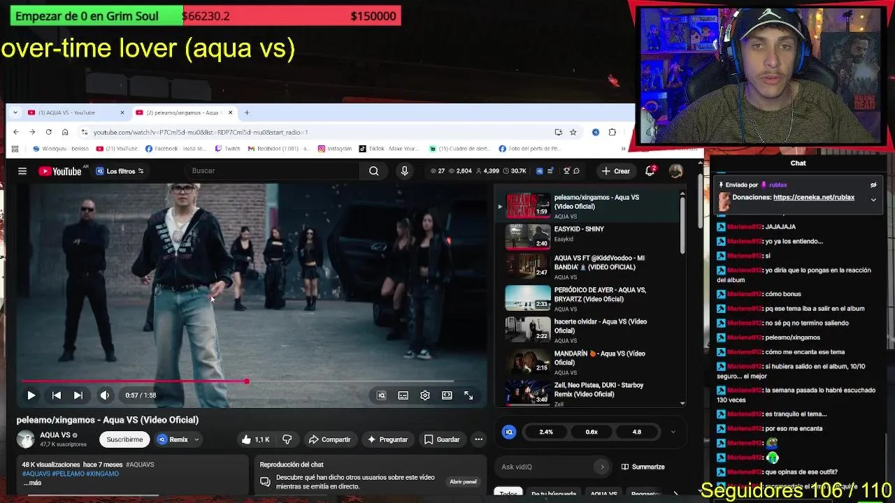895x503 pixels.
Task: Click the youtube.com address bar
Action: pyautogui.click(x=315, y=132)
